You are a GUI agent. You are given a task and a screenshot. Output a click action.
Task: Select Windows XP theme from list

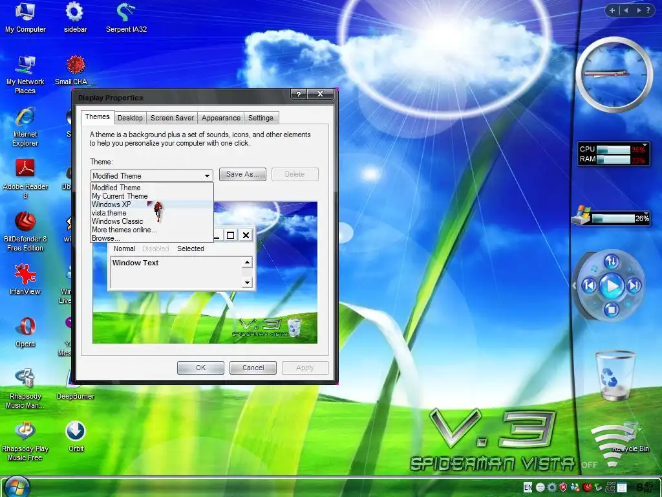(152, 204)
